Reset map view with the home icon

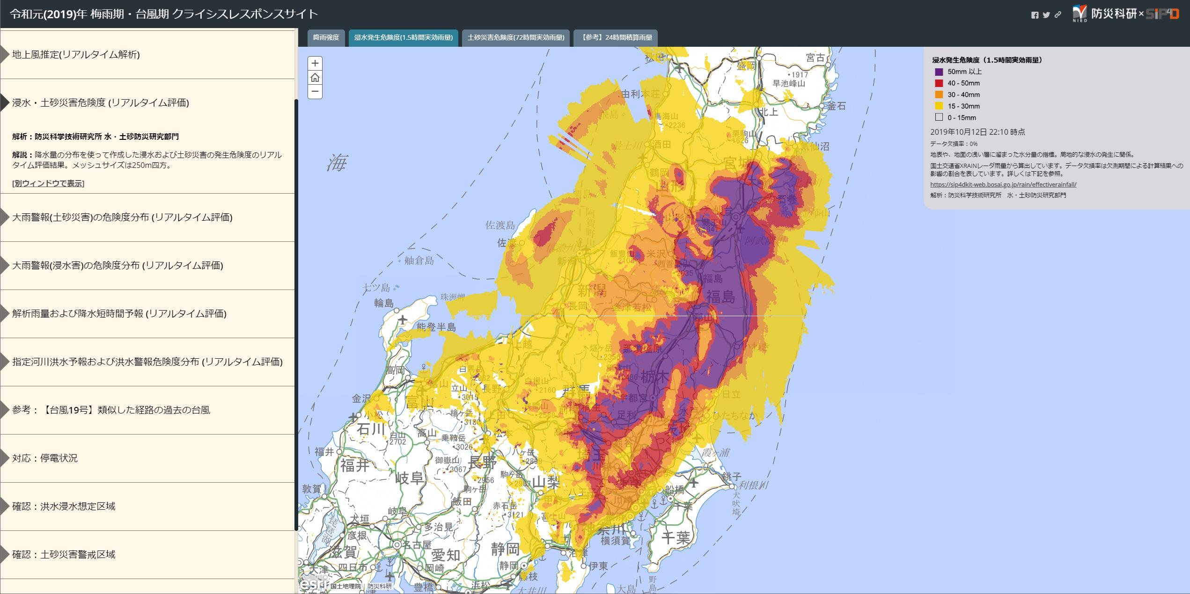coord(316,78)
